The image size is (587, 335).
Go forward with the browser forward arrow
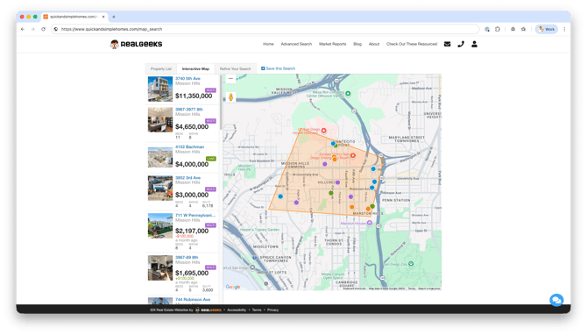[33, 29]
